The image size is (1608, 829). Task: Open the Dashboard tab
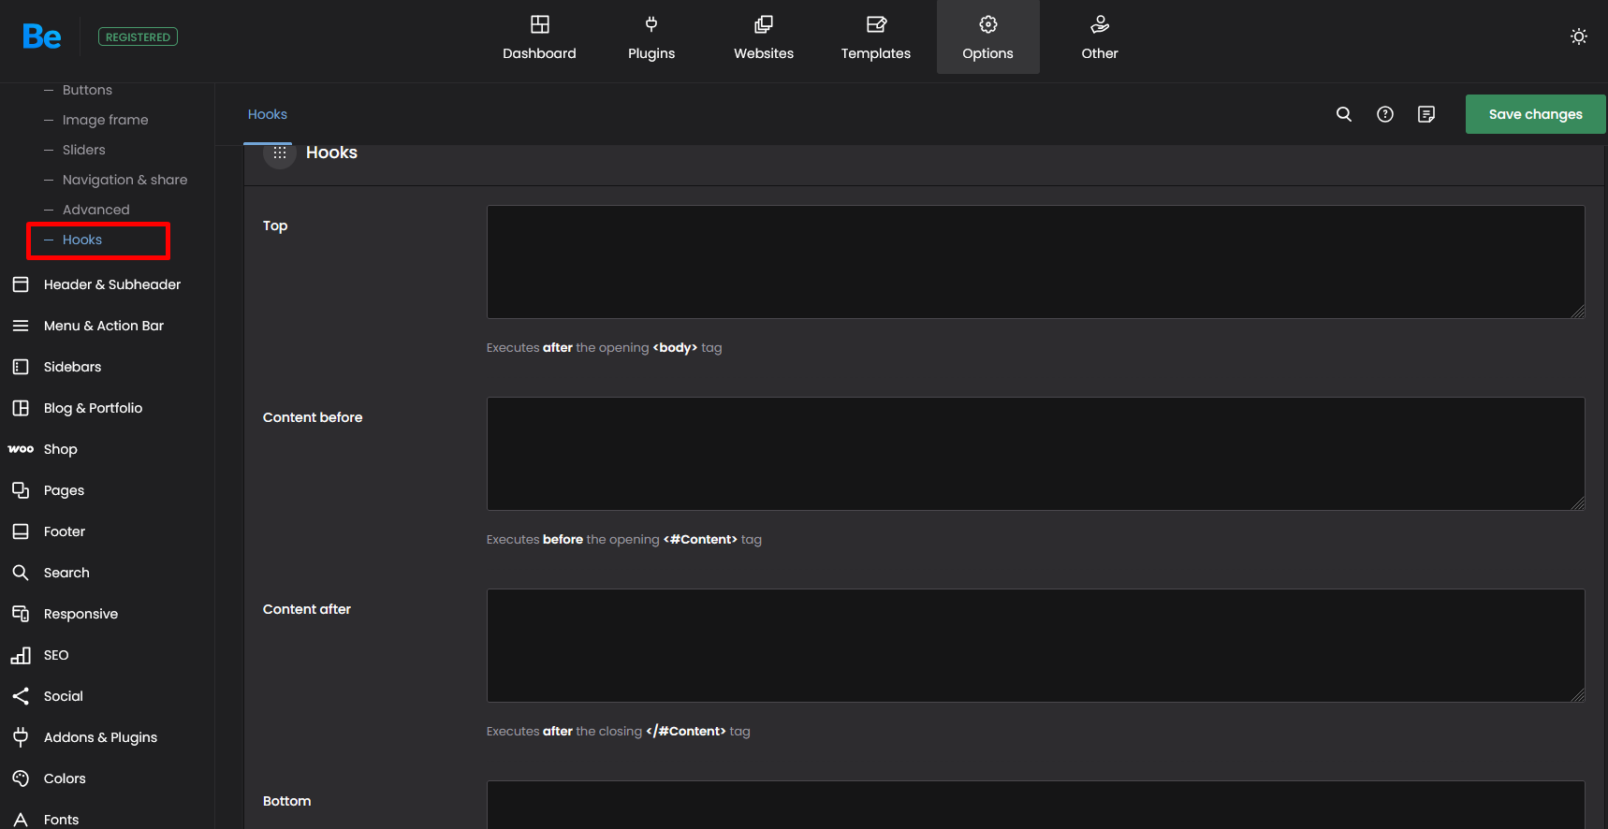(x=539, y=37)
